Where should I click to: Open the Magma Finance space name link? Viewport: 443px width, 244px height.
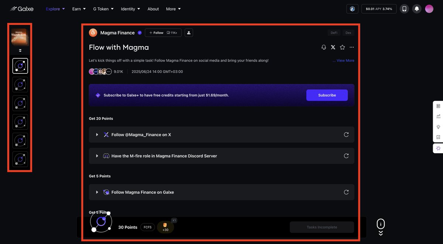point(117,33)
